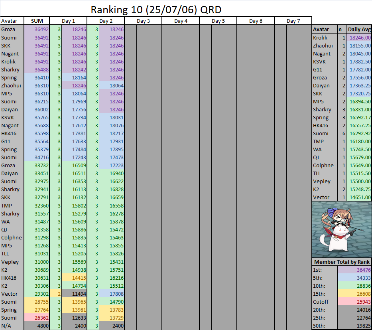Click the chibi character mascot image
The image size is (372, 330).
tap(342, 229)
